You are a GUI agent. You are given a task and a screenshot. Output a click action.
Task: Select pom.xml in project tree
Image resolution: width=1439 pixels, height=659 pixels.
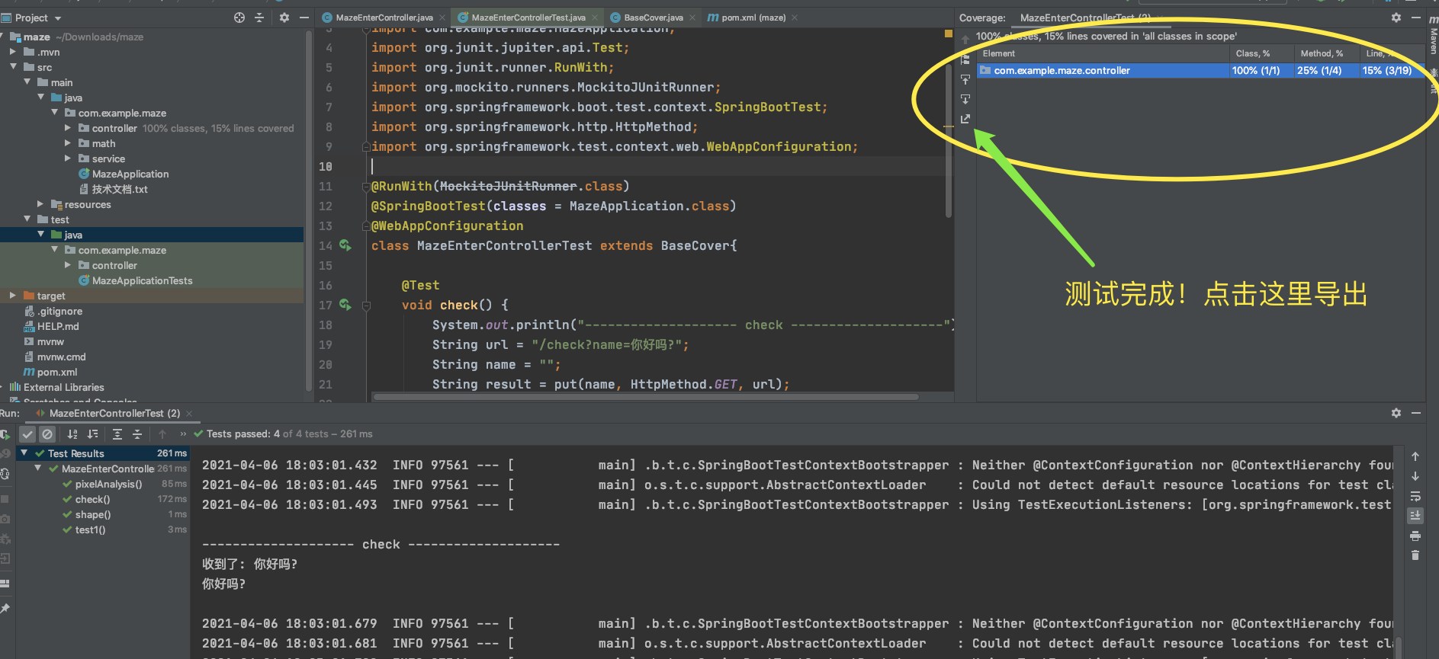50,372
